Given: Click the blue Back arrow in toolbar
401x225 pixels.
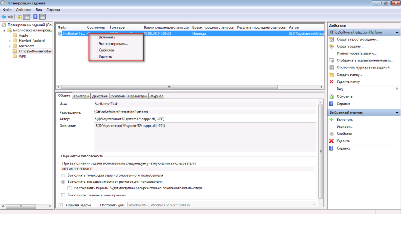Looking at the screenshot, I should tap(4, 17).
